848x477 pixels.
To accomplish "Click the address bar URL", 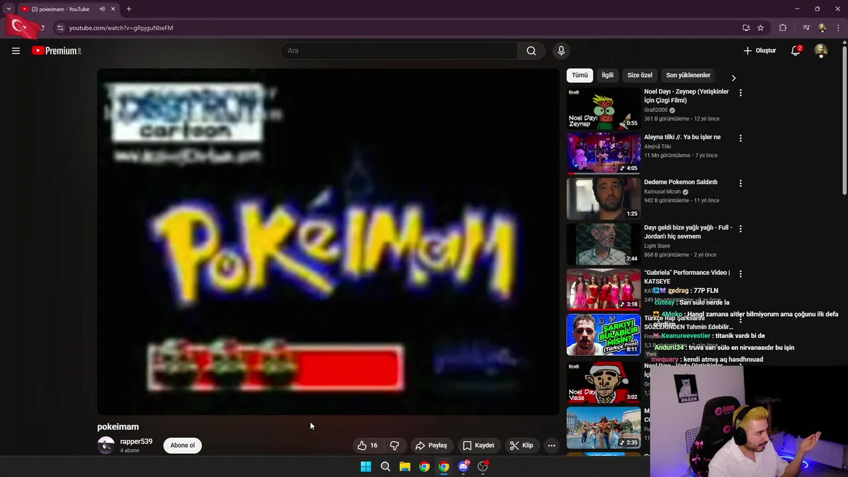I will tap(121, 28).
